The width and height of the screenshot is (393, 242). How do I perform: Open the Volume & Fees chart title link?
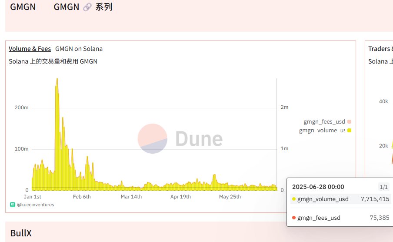tap(30, 49)
